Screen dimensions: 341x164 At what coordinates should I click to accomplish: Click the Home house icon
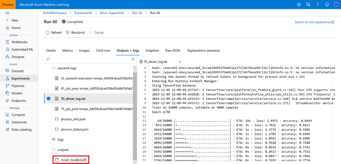[8, 28]
